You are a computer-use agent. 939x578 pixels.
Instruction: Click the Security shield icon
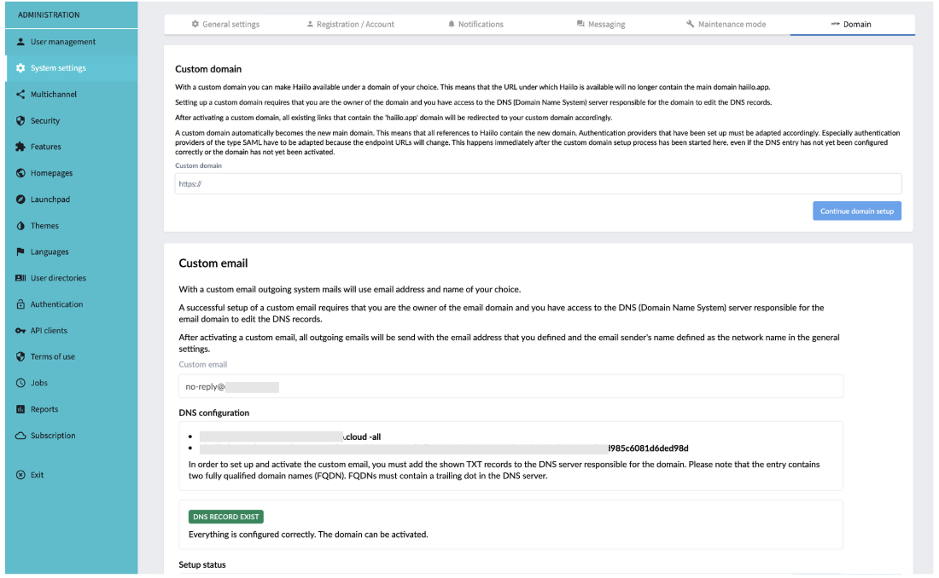click(20, 121)
